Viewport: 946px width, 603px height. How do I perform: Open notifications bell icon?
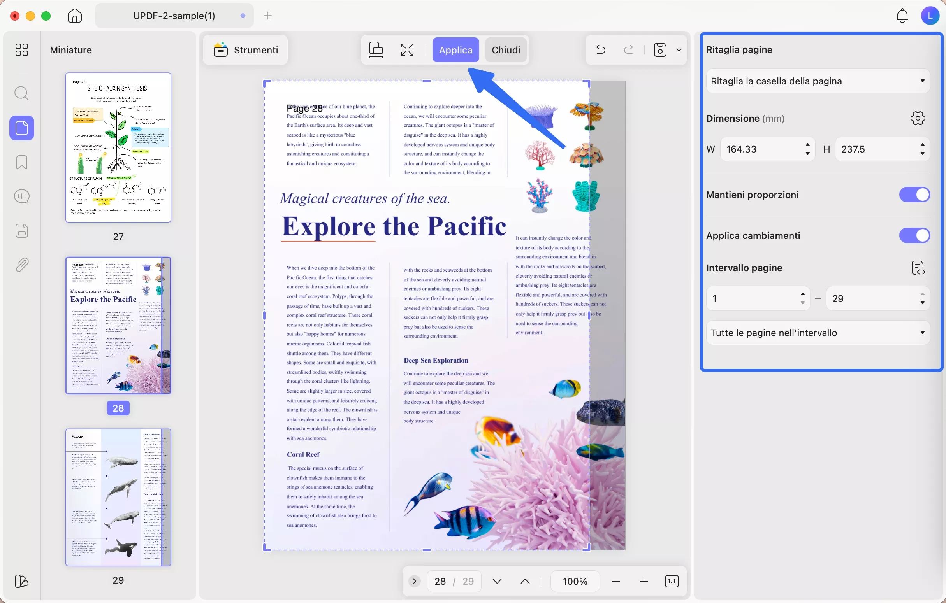click(902, 16)
